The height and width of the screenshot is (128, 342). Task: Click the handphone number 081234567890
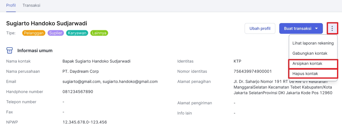tap(78, 92)
